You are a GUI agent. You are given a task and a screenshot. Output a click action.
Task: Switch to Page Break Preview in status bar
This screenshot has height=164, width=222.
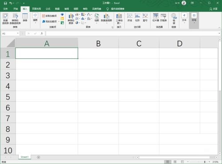coord(182,162)
